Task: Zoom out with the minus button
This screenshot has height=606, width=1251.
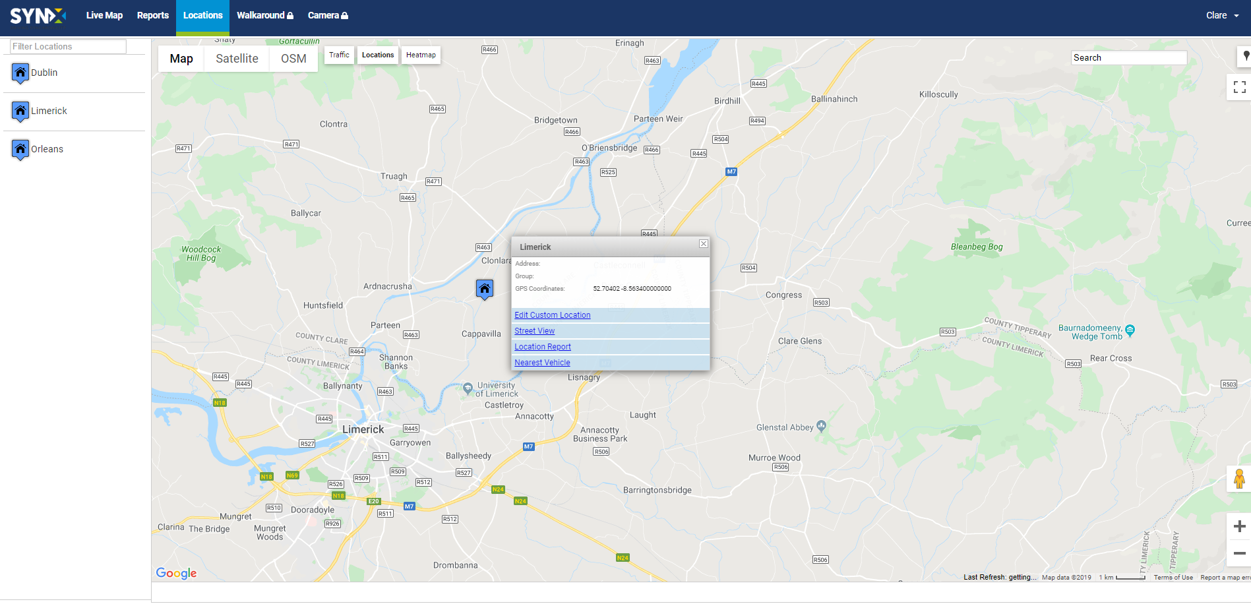Action: click(x=1239, y=553)
